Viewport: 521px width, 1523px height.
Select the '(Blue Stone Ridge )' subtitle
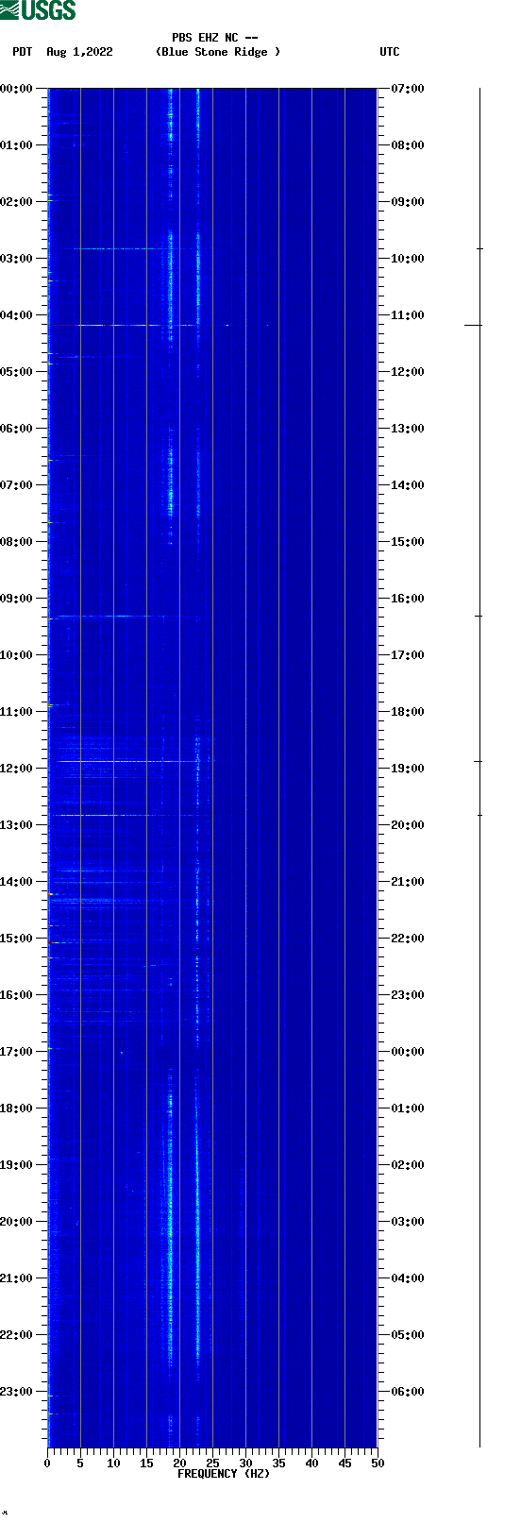[218, 52]
